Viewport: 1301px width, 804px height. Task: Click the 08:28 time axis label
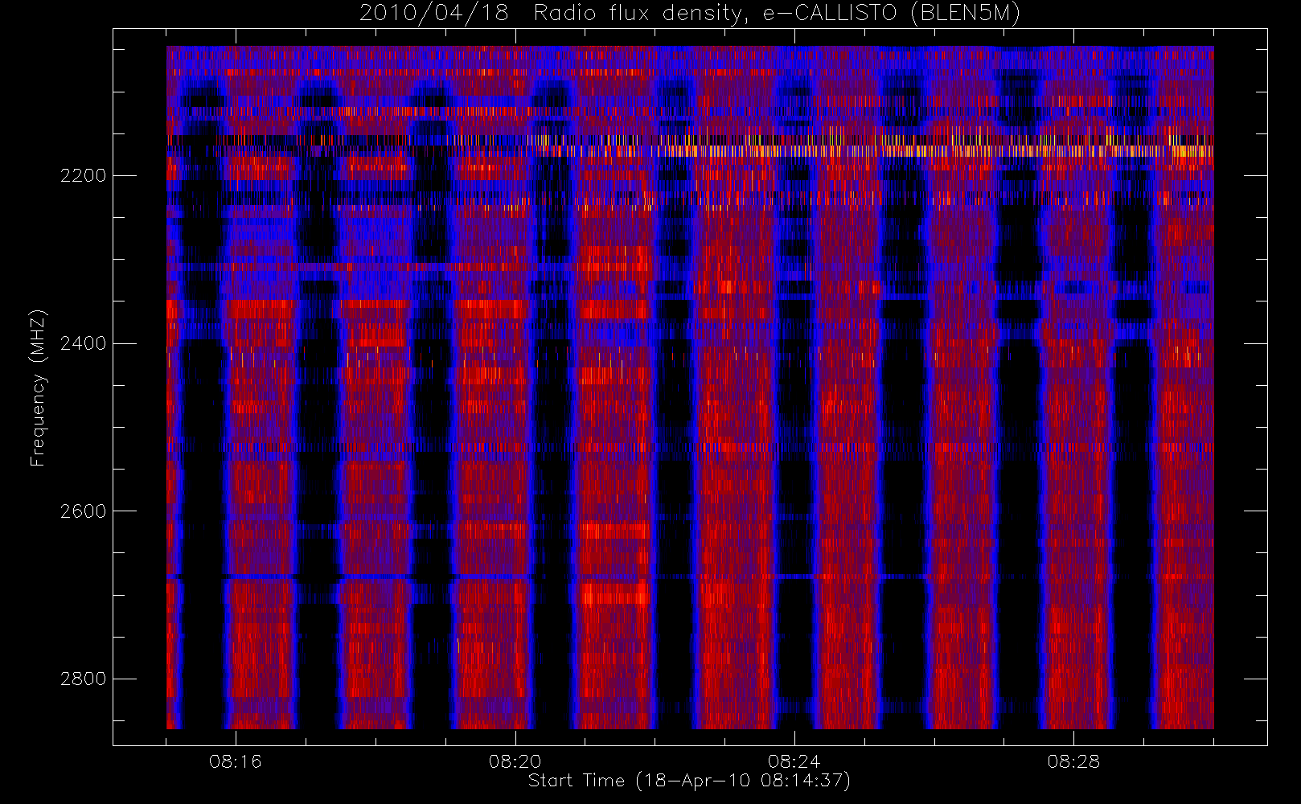1073,761
